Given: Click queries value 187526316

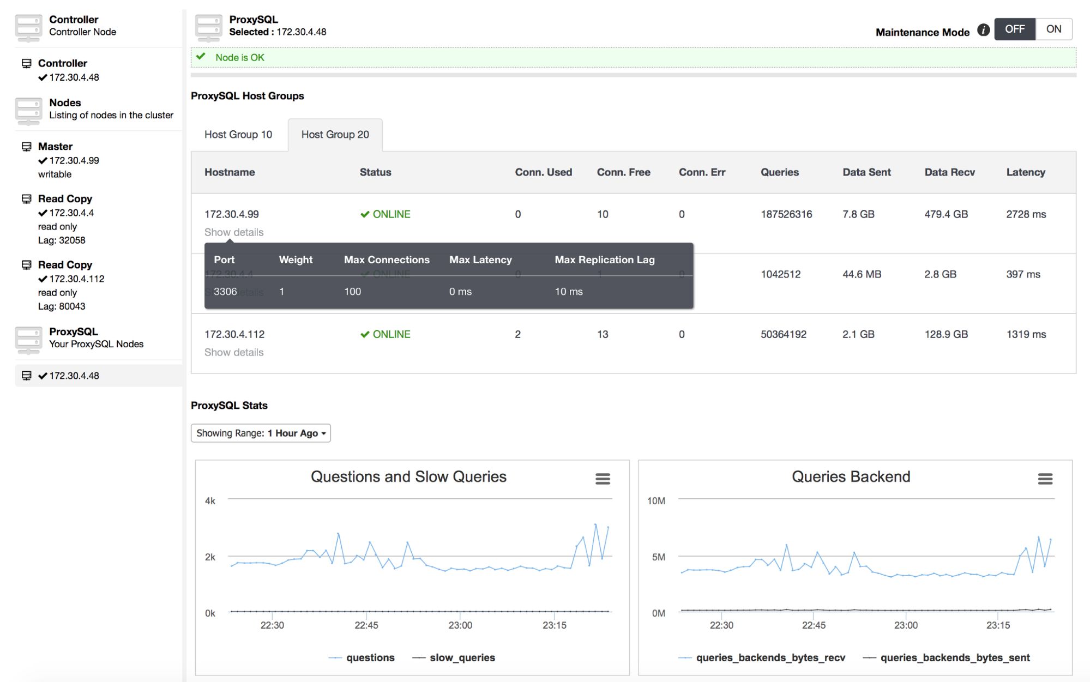Looking at the screenshot, I should click(786, 214).
